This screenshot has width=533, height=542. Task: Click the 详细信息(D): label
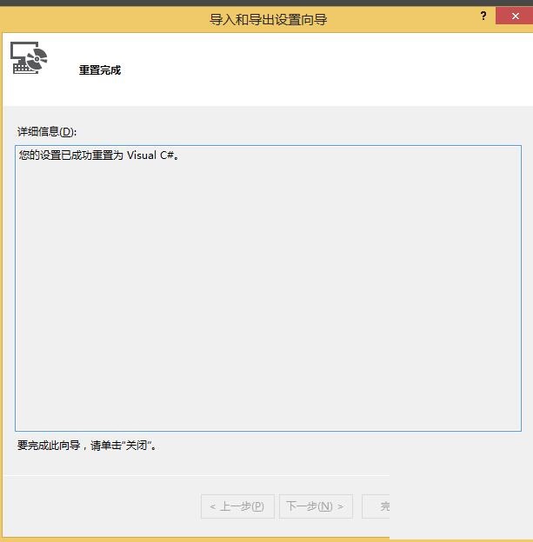(47, 132)
